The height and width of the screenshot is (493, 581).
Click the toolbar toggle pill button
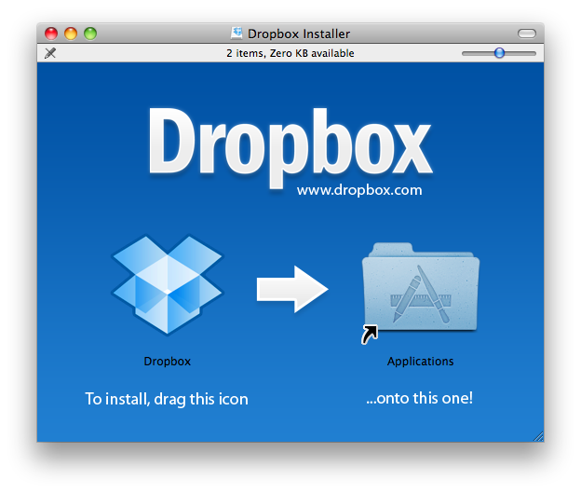527,34
